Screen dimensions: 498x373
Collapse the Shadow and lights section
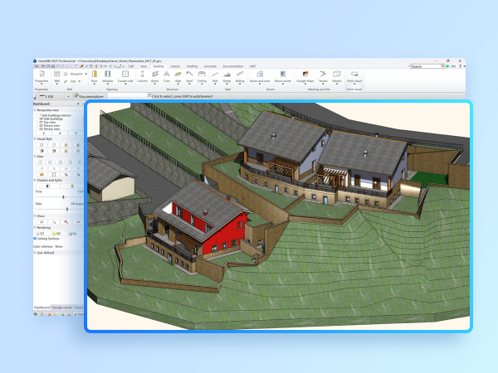[35, 180]
